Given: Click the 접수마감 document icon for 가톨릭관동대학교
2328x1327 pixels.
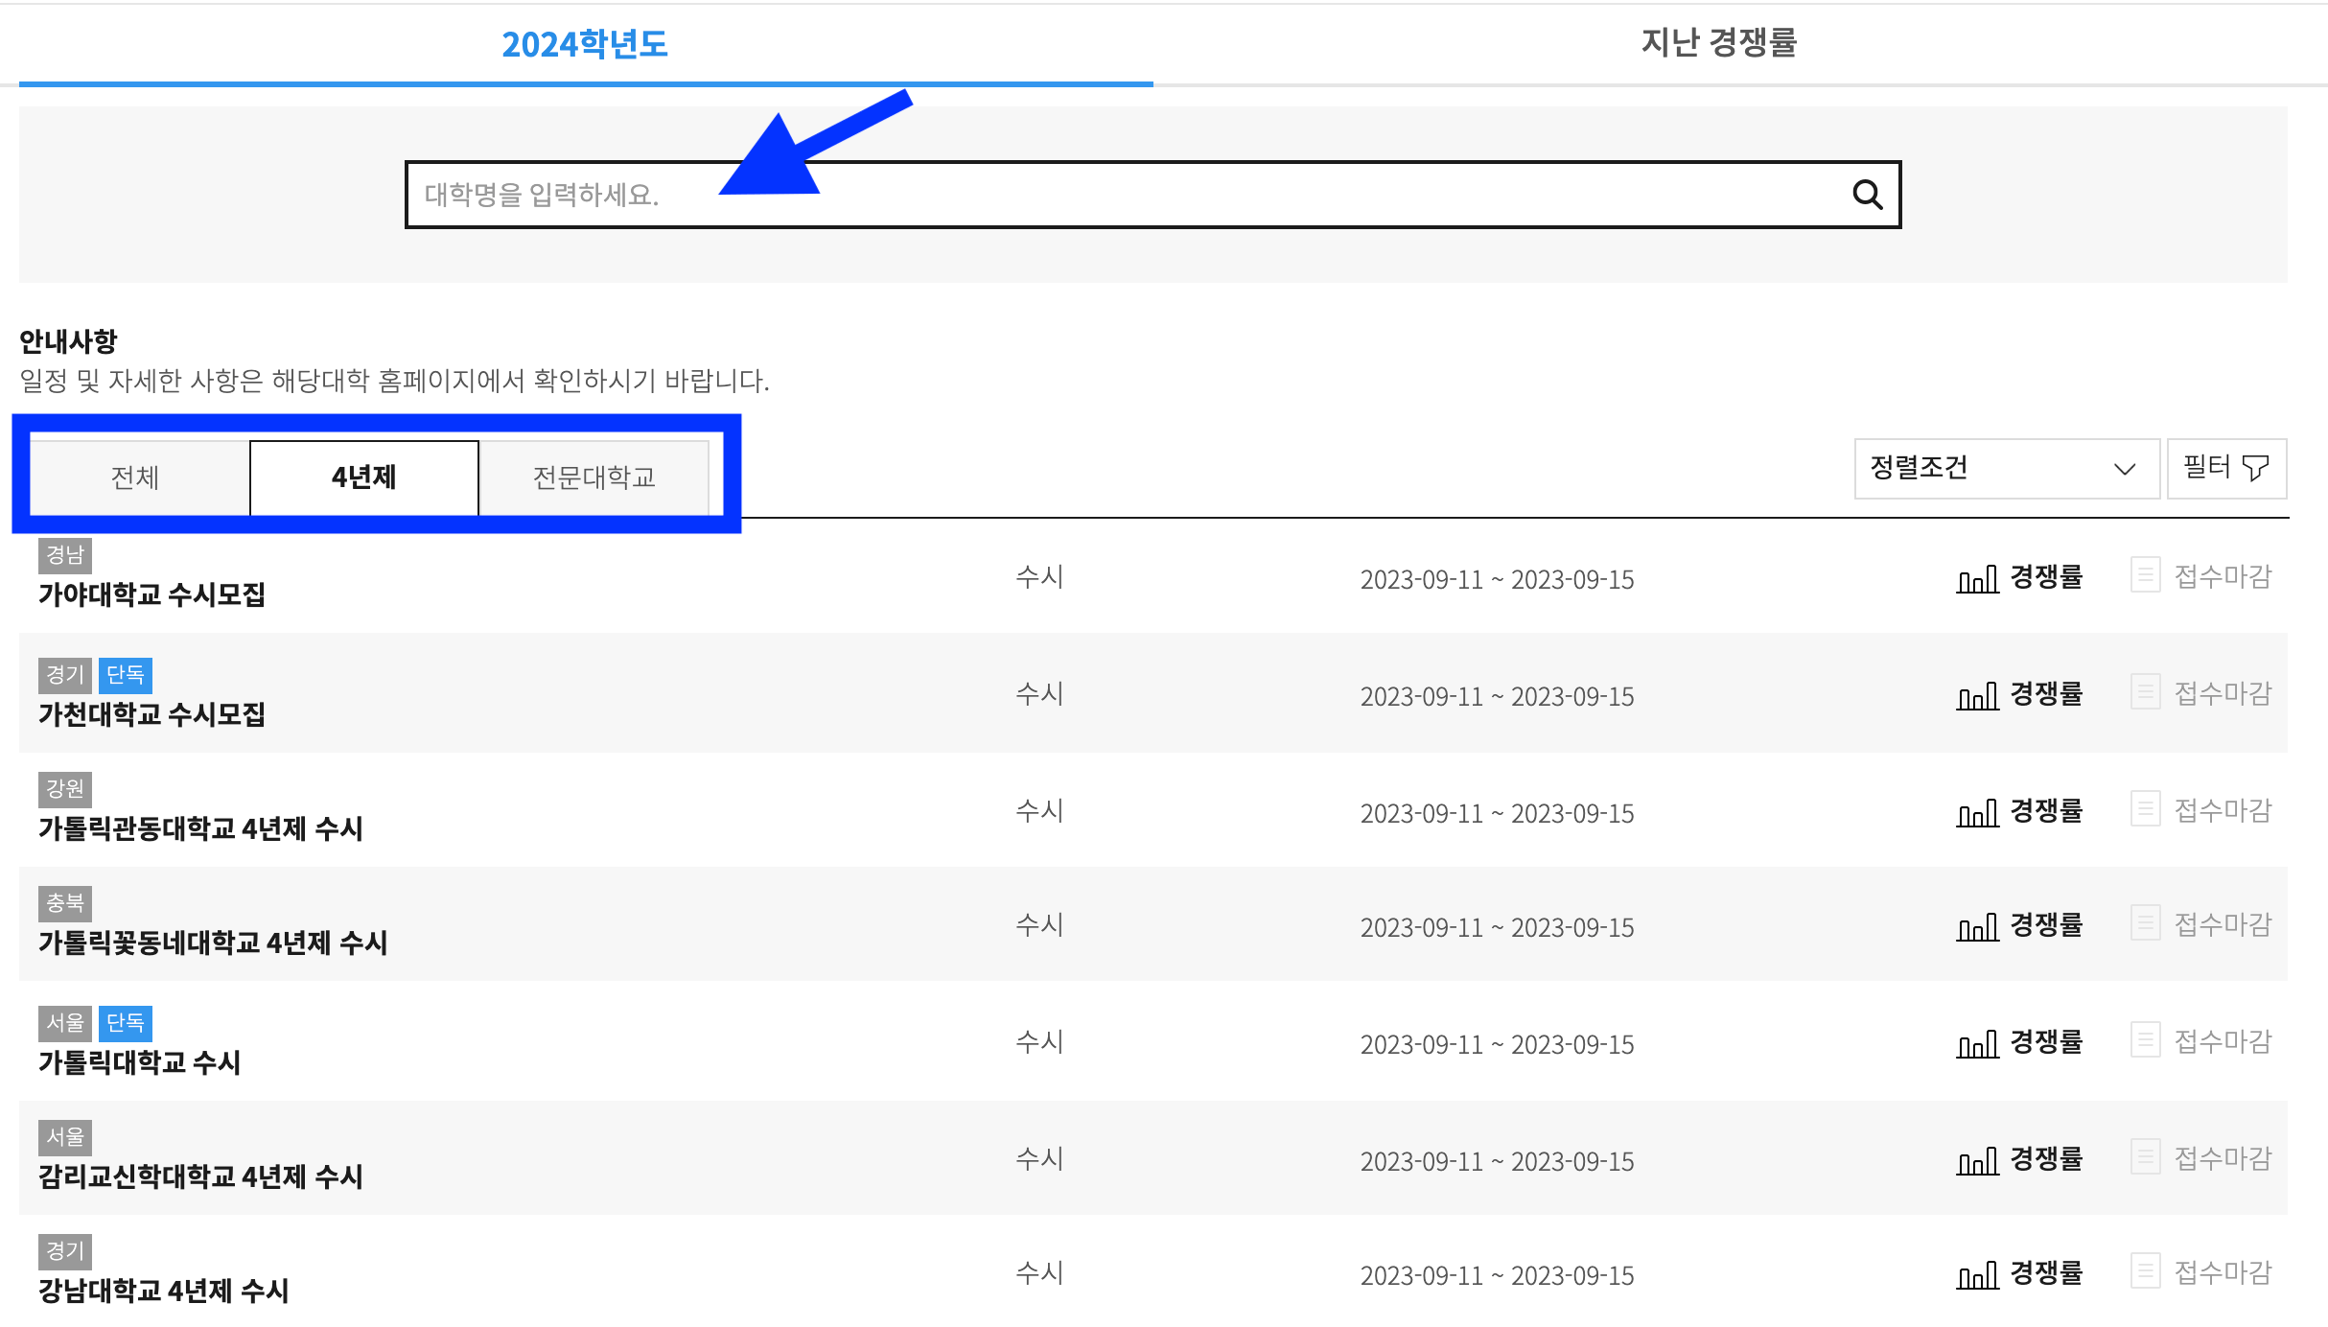Looking at the screenshot, I should [x=2145, y=810].
